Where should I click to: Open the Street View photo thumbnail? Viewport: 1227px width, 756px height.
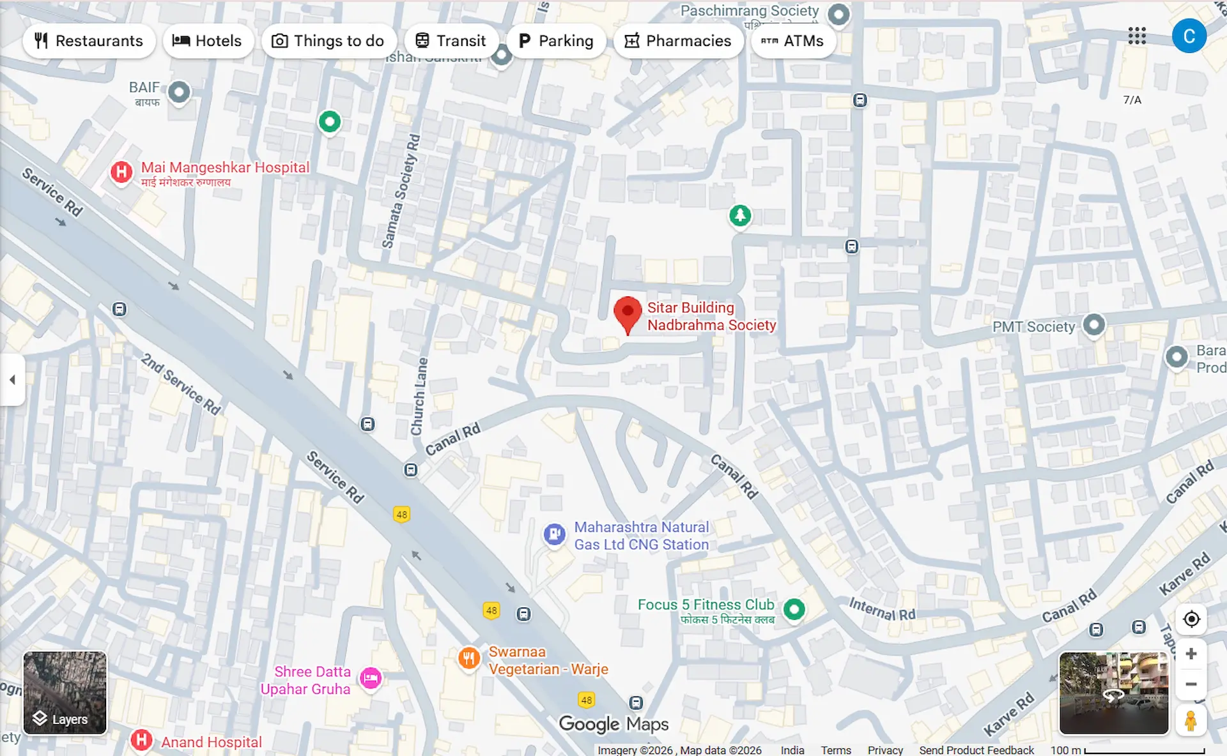click(1114, 693)
